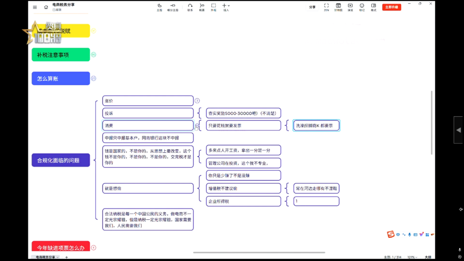Start Pitch presentation (演说) mode
The width and height of the screenshot is (464, 261).
coord(350,7)
